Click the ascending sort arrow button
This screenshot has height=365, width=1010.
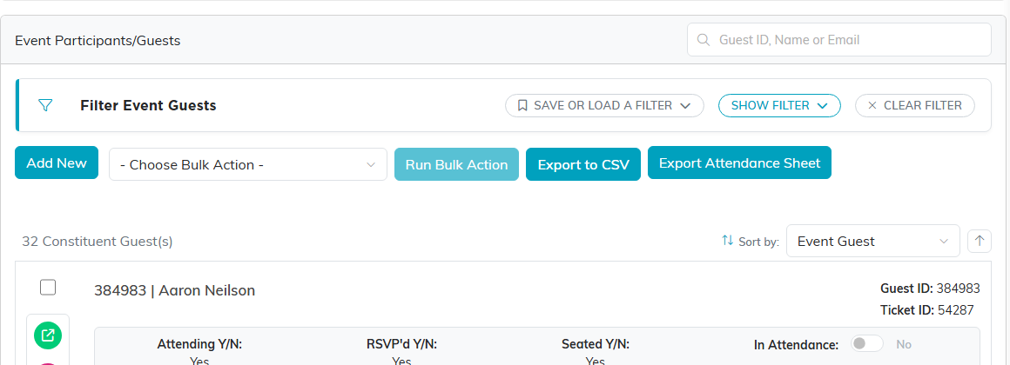(x=979, y=241)
